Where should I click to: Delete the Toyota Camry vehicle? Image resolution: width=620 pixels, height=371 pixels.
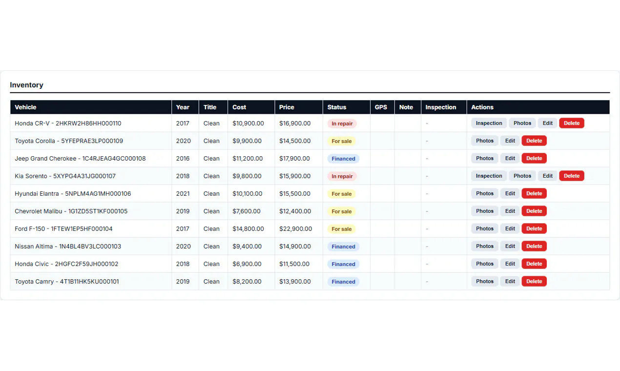(534, 281)
